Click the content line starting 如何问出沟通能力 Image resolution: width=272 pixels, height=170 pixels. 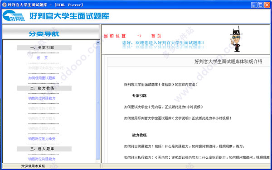click(184, 146)
